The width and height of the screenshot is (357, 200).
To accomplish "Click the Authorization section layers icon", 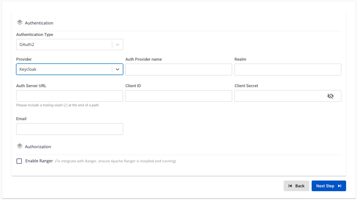I will click(20, 146).
